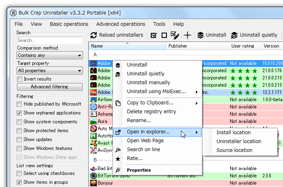Click the Airflow app icon in list

(93, 100)
